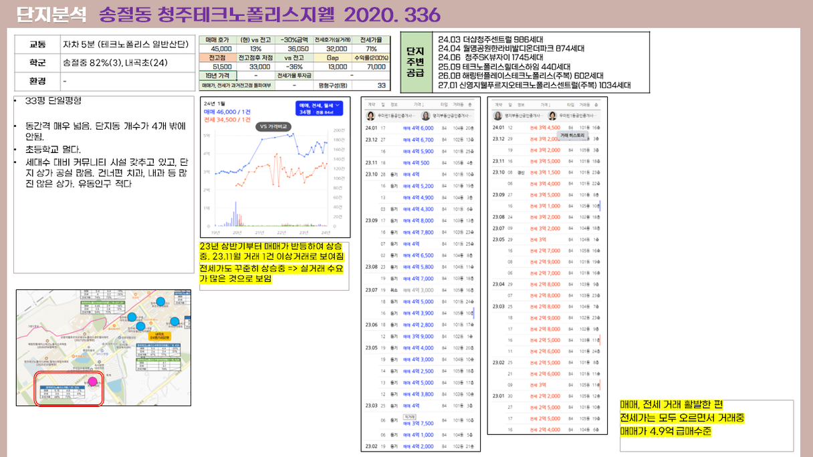
Task: Select the 전세 3억 1,500 row
Action: 546,172
